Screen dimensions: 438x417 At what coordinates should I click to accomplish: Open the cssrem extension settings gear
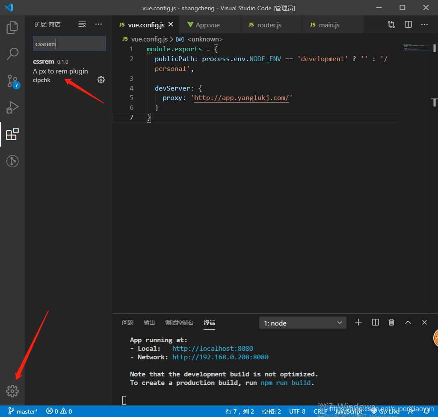click(x=101, y=79)
